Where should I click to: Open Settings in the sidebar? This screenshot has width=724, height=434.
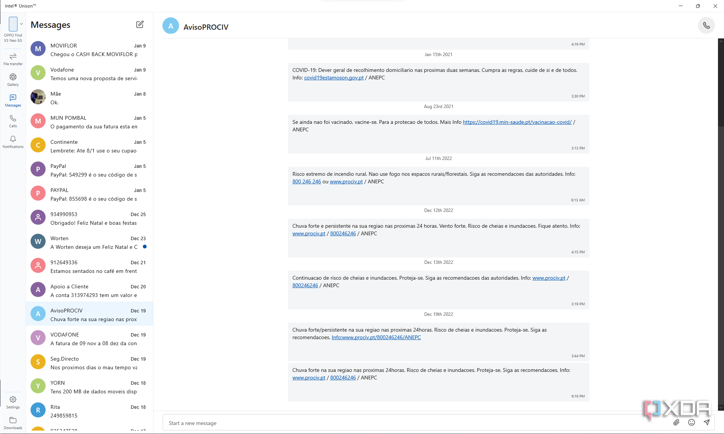coord(13,402)
